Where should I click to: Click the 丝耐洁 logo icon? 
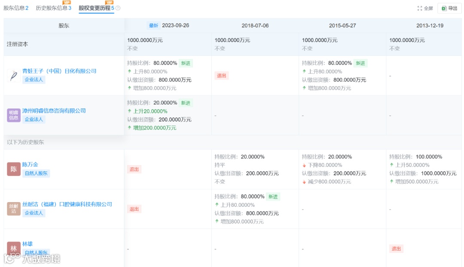pyautogui.click(x=14, y=209)
